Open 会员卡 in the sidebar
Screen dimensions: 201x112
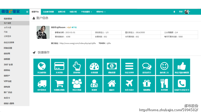click(7, 98)
